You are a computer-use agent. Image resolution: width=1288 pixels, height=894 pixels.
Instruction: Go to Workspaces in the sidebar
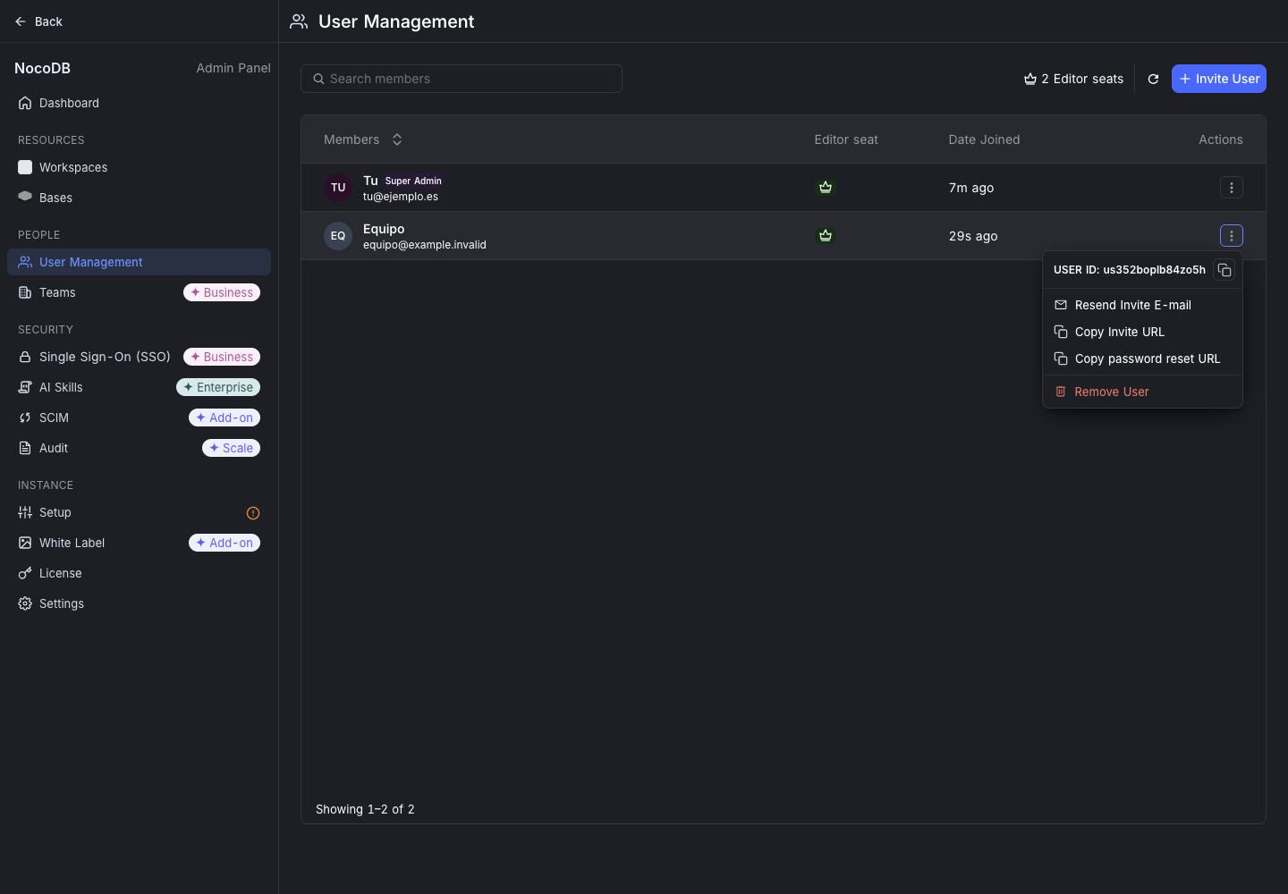[139, 167]
